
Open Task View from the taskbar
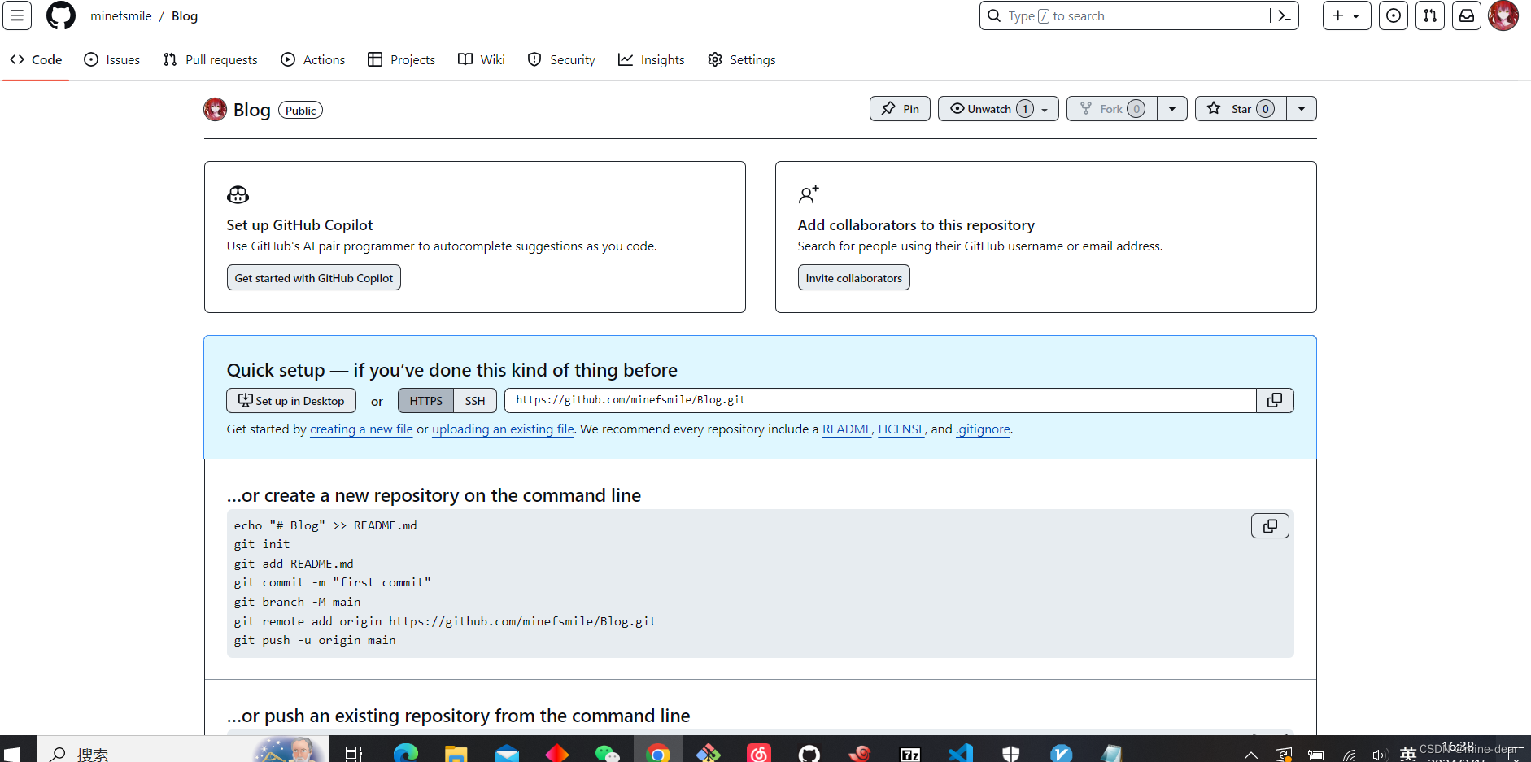click(x=354, y=754)
